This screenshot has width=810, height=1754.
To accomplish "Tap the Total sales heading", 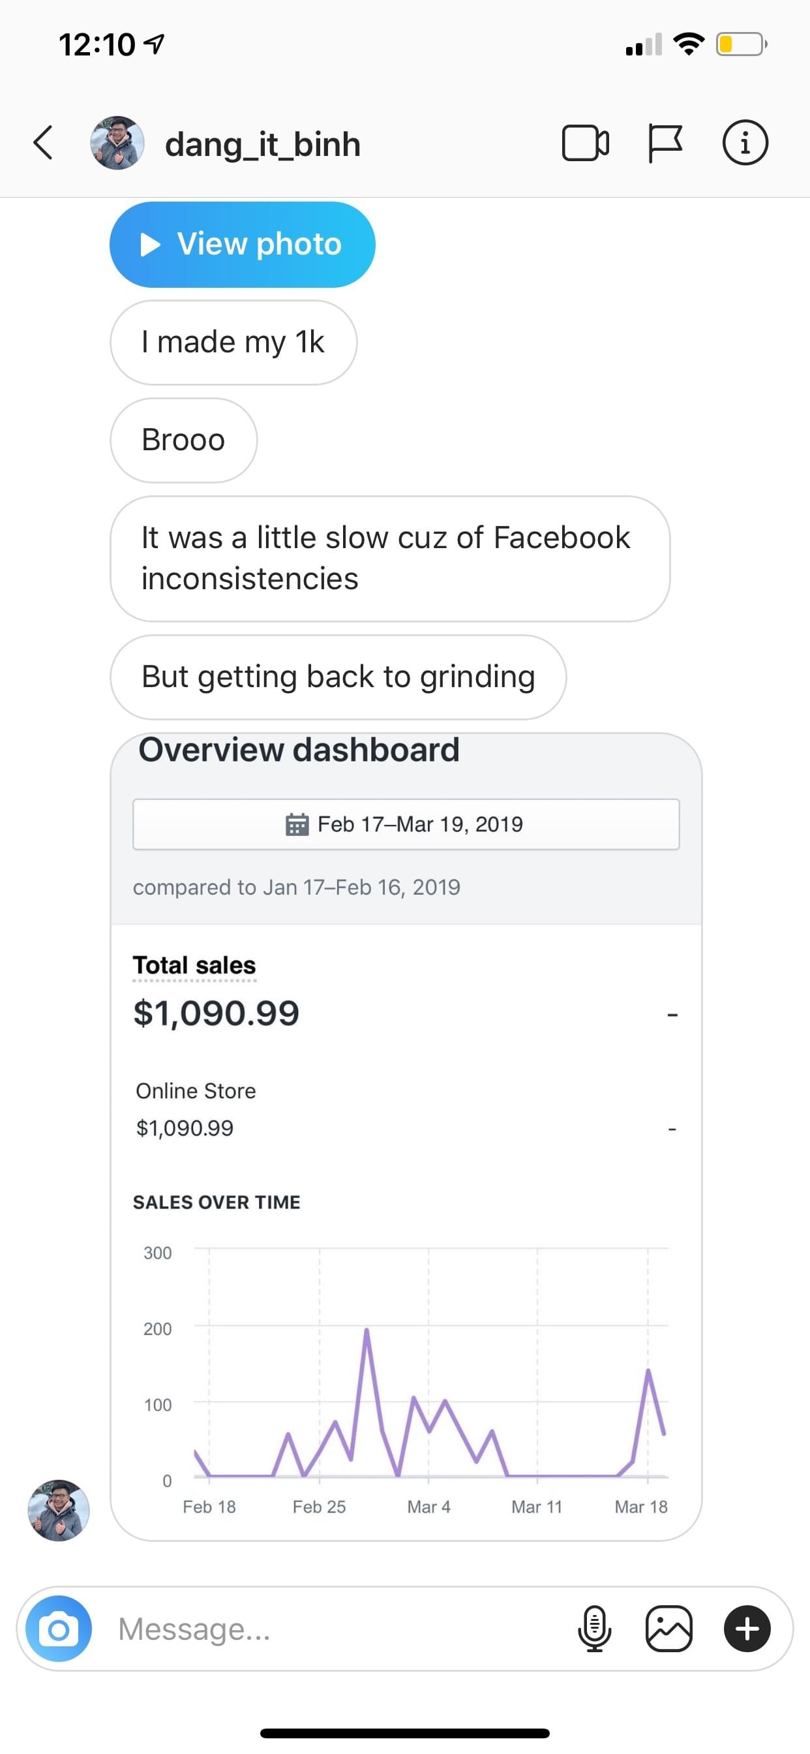I will tap(194, 965).
